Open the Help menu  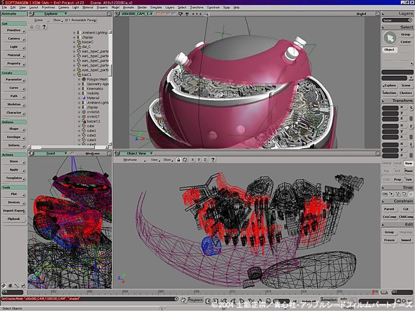click(237, 7)
